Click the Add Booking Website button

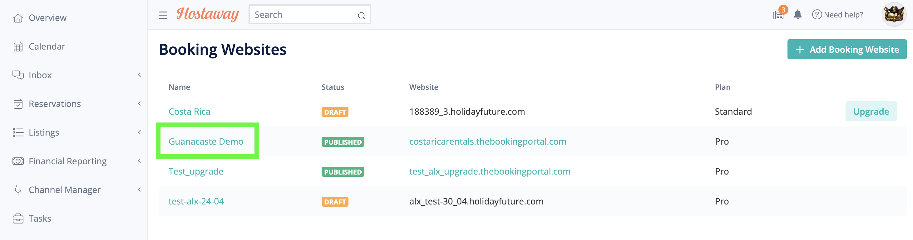pos(847,50)
